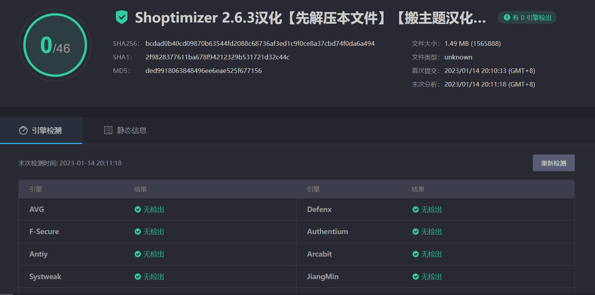Viewport: 595px width, 295px height.
Task: Click the 无检出 result text for AVG
Action: [154, 210]
